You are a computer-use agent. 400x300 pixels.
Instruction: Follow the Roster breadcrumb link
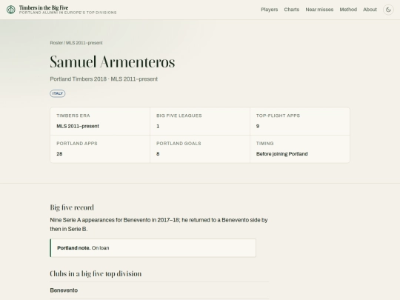pos(56,43)
